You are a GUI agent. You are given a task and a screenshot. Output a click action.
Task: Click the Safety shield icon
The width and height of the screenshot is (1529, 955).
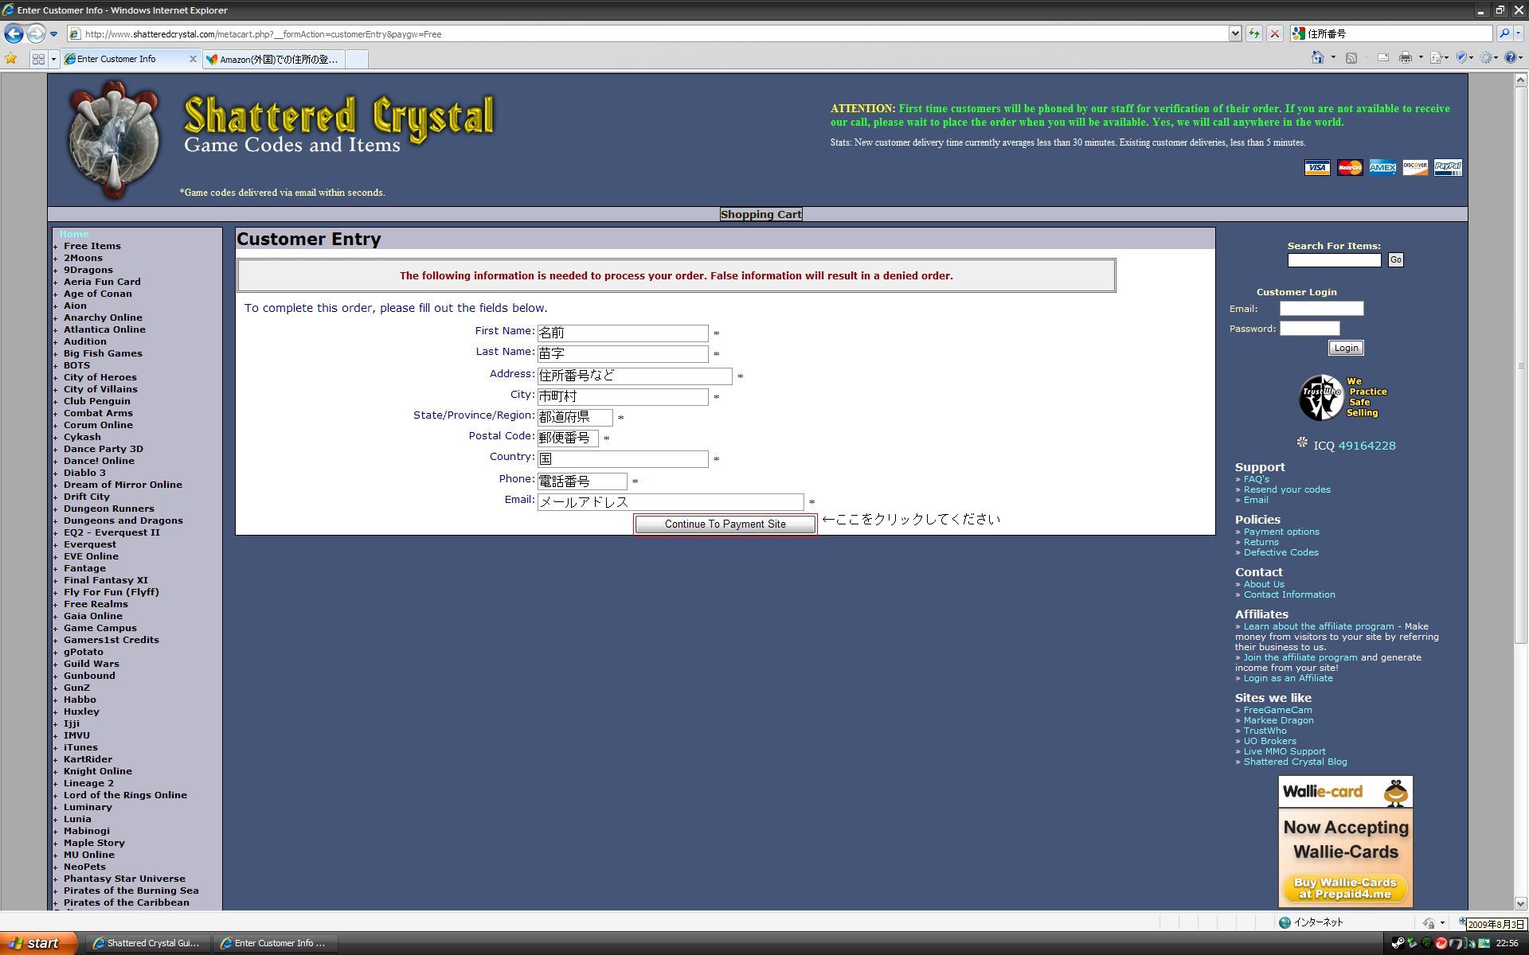click(x=1461, y=57)
